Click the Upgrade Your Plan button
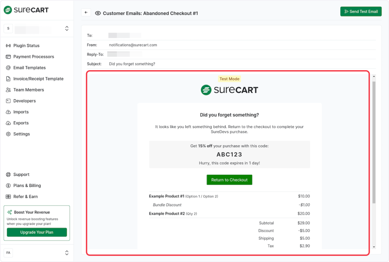Image resolution: width=389 pixels, height=262 pixels. (x=37, y=232)
